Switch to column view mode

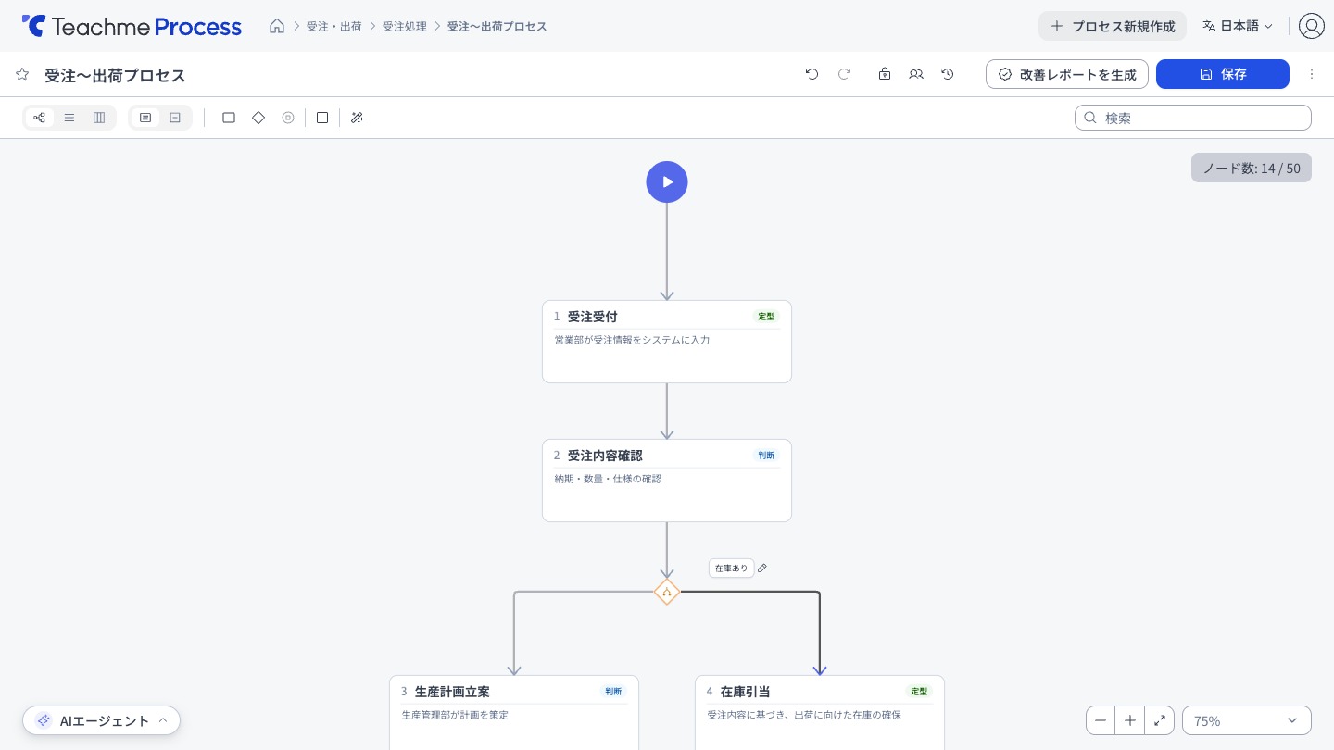tap(99, 118)
